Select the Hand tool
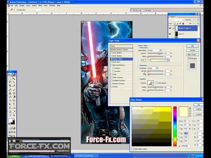This screenshot has height=158, width=211. coord(10,115)
